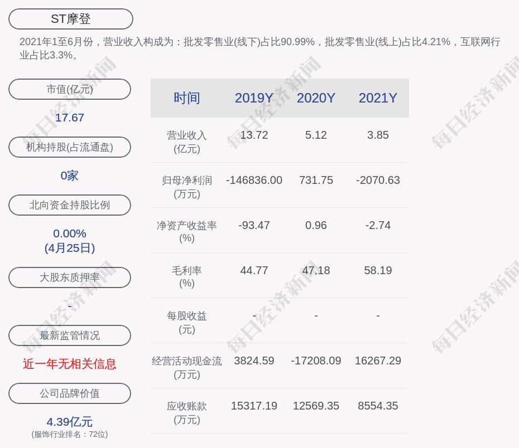Click the red 近一年无相关信息 text

click(x=70, y=364)
